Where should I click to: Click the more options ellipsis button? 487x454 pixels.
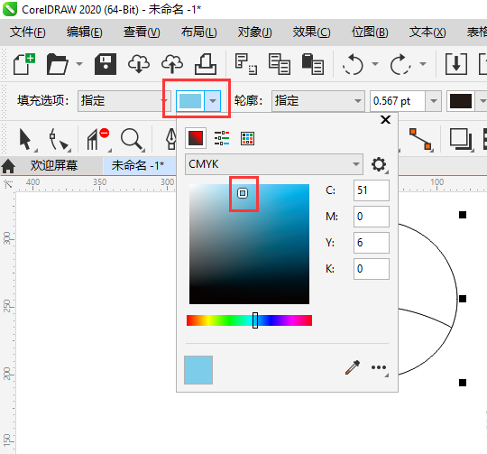tap(379, 367)
